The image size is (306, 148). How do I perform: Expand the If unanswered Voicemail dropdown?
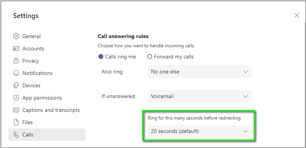pos(200,96)
